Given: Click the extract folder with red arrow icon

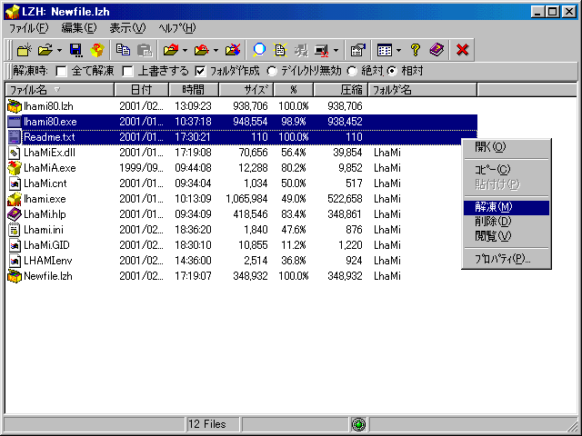Looking at the screenshot, I should point(171,50).
